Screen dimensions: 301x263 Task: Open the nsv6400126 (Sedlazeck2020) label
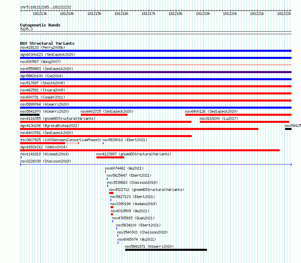click(211, 111)
